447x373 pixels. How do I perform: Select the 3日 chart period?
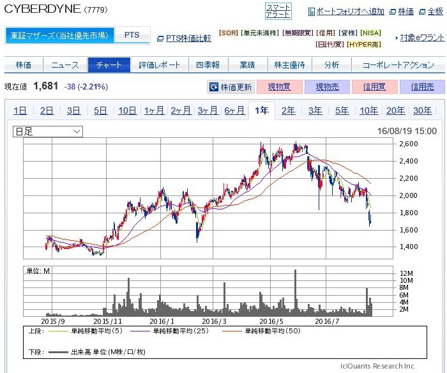click(74, 110)
